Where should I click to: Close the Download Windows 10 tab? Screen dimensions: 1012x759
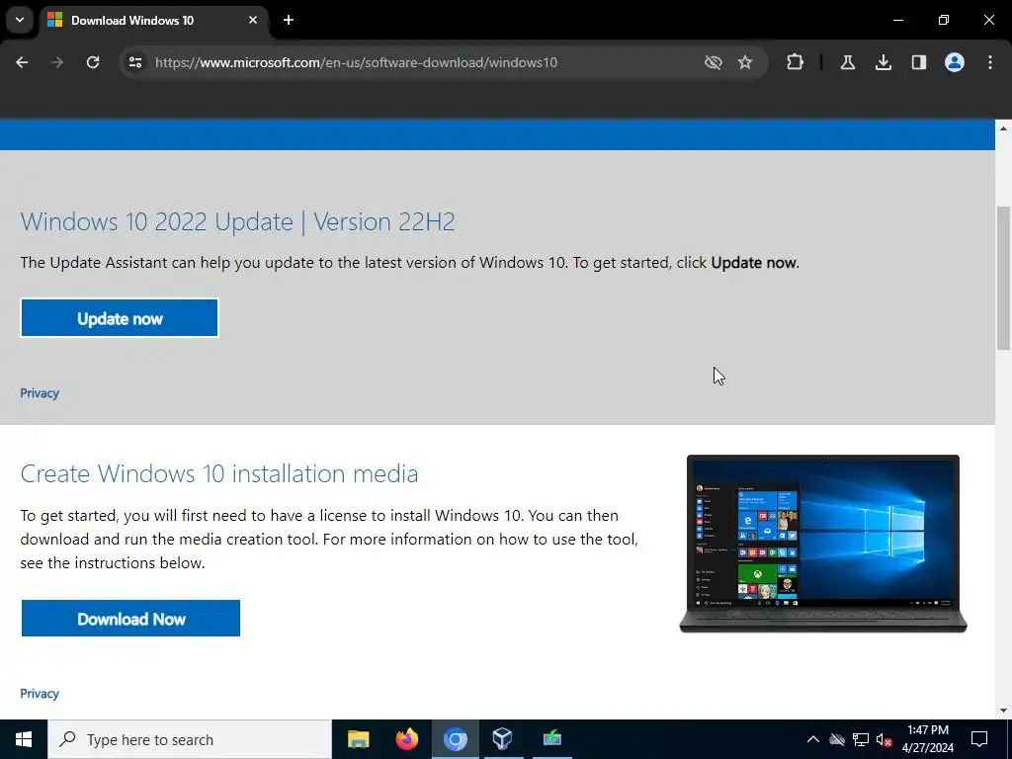pyautogui.click(x=253, y=20)
